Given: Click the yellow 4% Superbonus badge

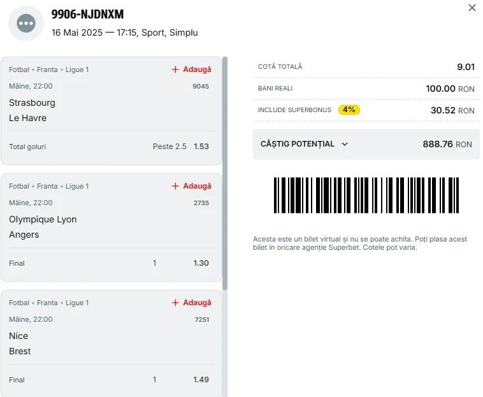Looking at the screenshot, I should 349,110.
